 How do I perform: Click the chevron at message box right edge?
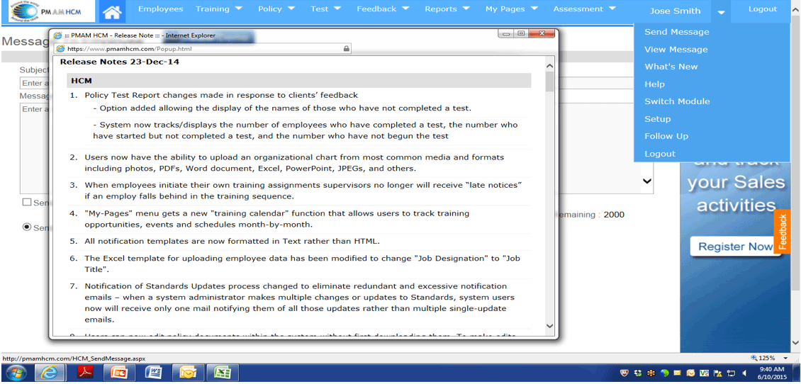click(646, 181)
